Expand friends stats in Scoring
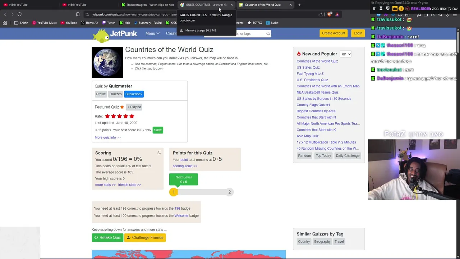 129,185
